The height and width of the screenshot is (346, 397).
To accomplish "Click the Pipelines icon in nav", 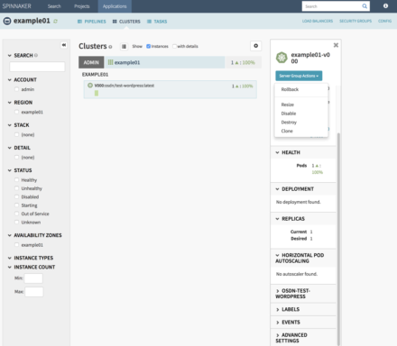I will coord(79,22).
